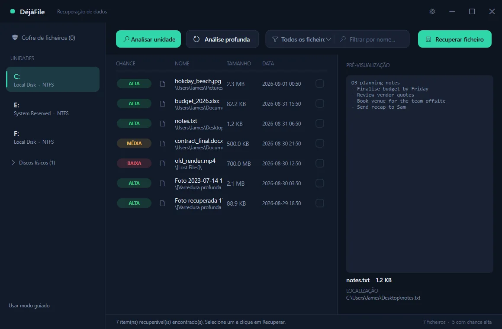Maximize the DéjàFile window
This screenshot has width=502, height=329.
[x=472, y=12]
